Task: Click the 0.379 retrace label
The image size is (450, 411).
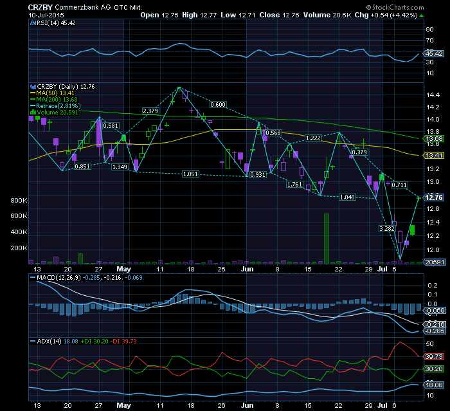Action: click(x=359, y=152)
